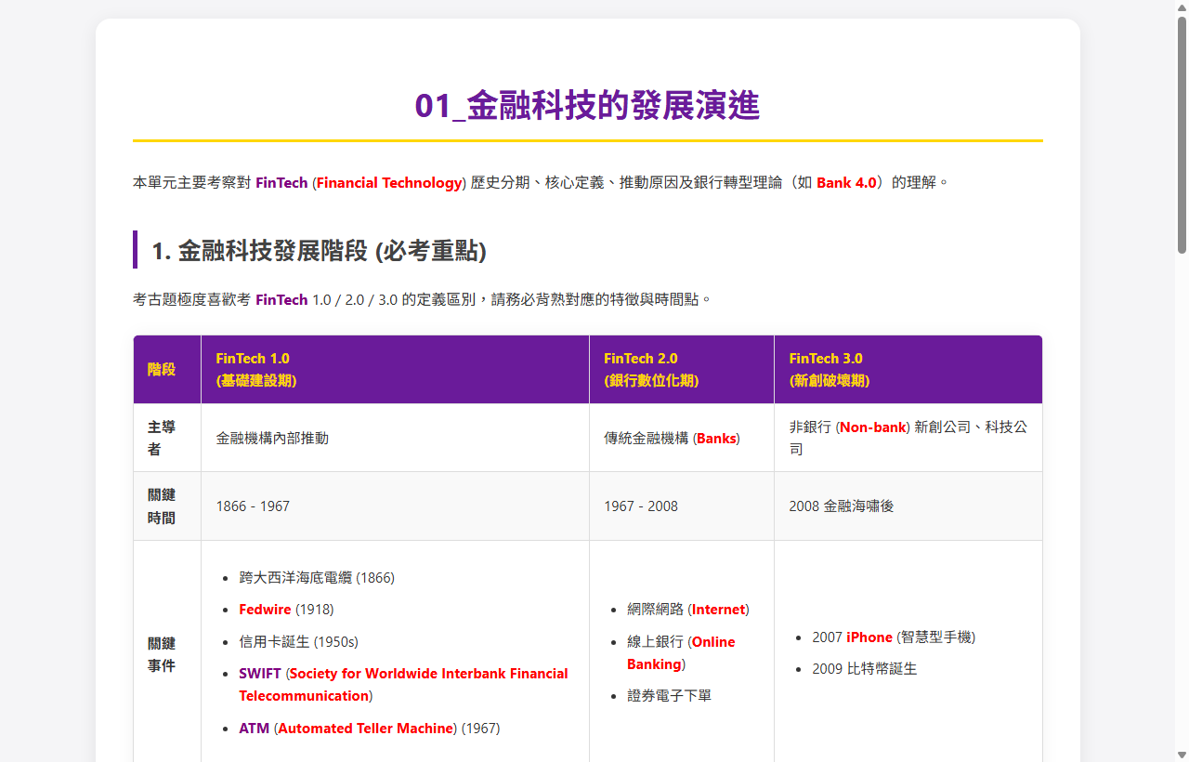Click the SWIFT list item

tap(403, 685)
